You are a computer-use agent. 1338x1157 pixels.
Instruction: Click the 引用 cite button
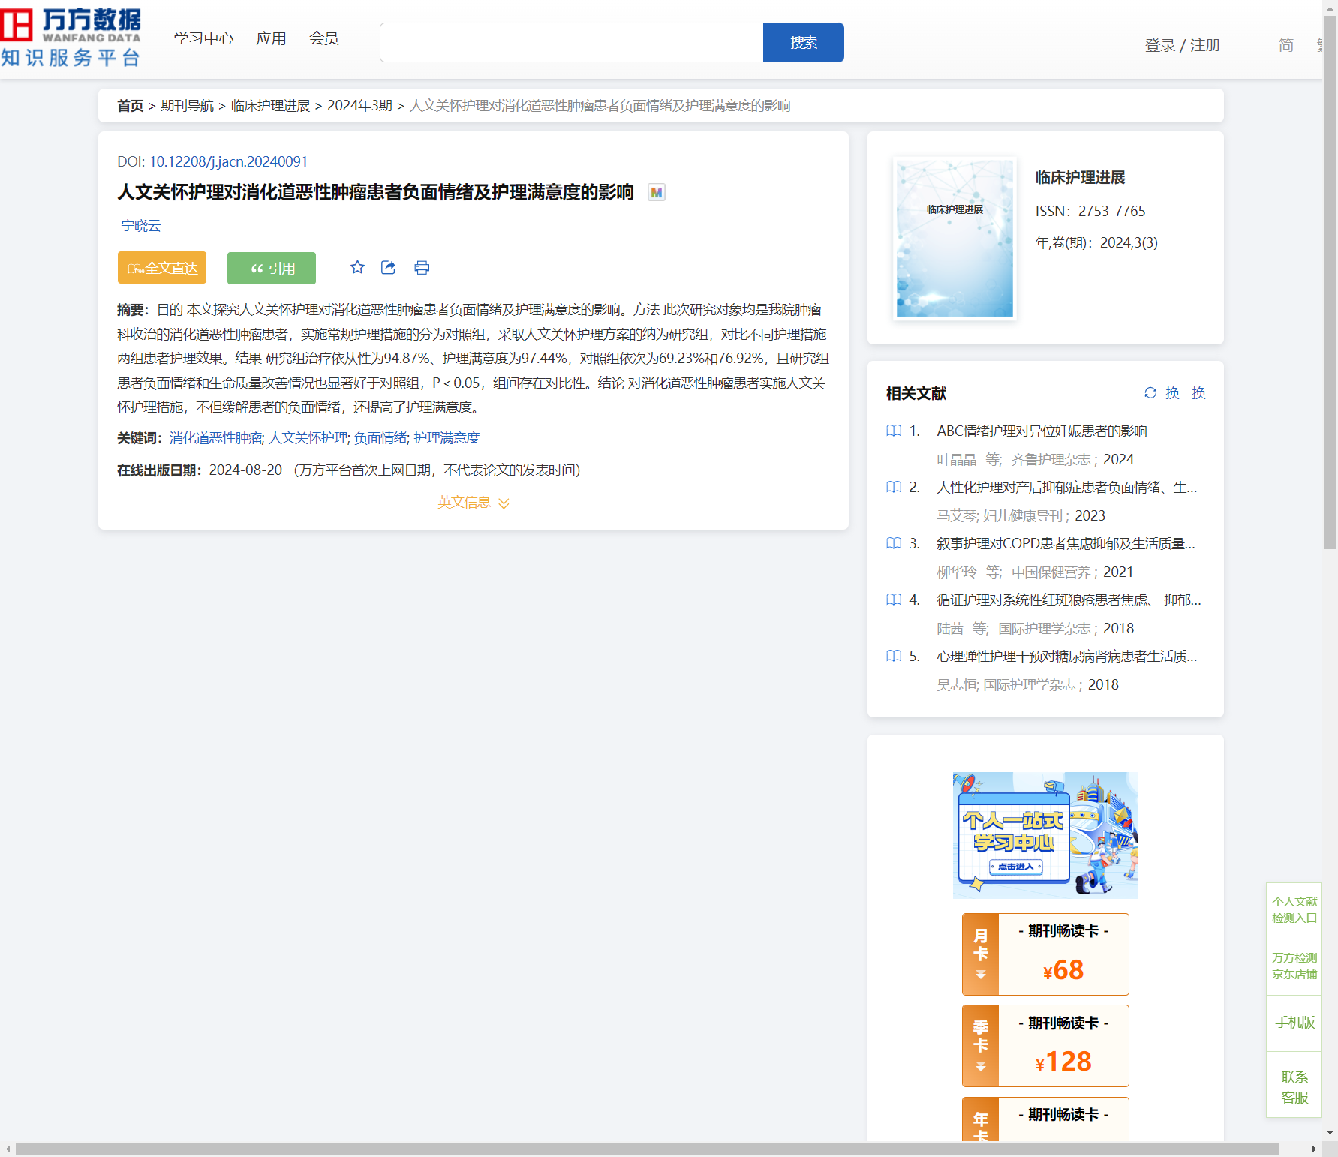272,268
